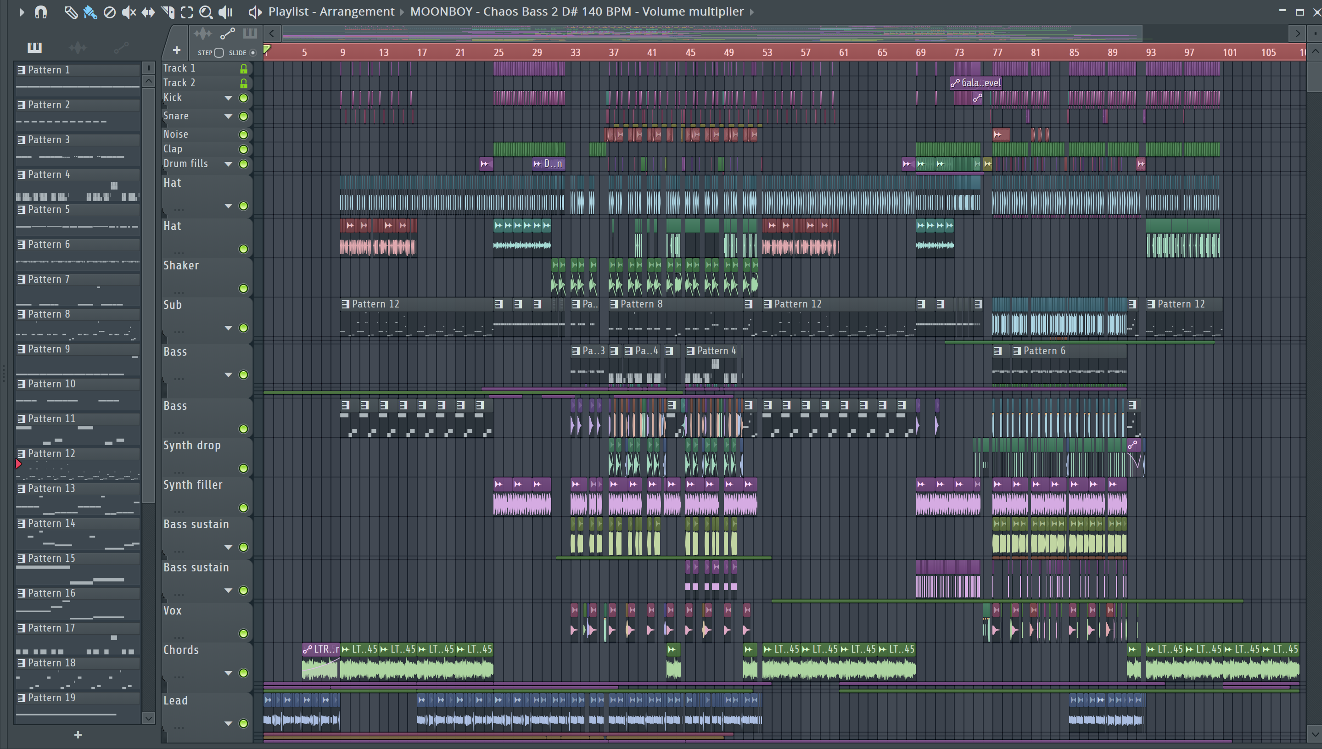Collapse the Drum fills group arrow
The image size is (1322, 749).
(x=228, y=164)
